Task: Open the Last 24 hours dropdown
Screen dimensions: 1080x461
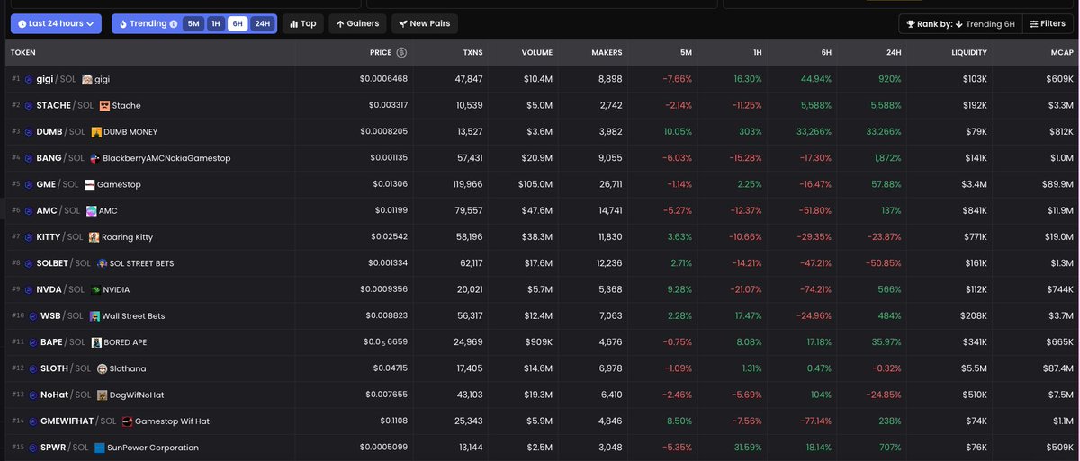Action: [x=56, y=23]
